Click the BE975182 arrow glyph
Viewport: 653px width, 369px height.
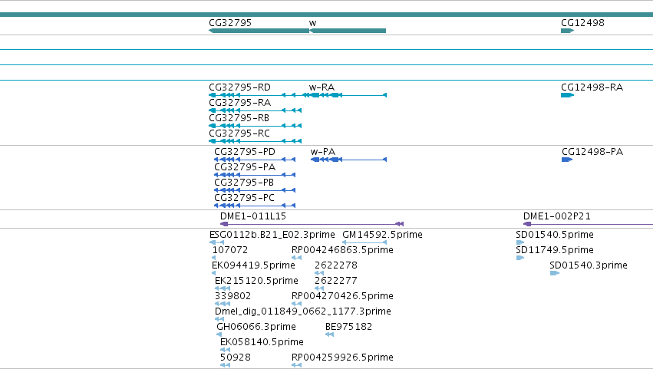pyautogui.click(x=329, y=334)
